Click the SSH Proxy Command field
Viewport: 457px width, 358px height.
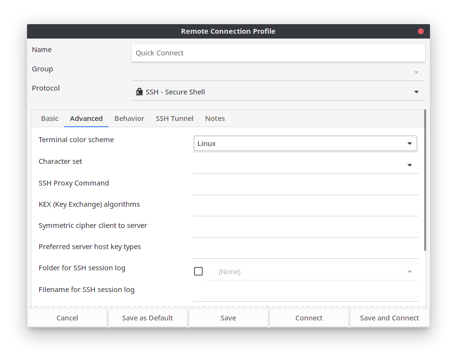[305, 186]
